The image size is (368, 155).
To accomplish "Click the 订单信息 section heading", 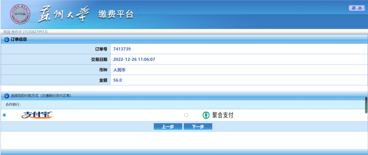I will pos(19,40).
